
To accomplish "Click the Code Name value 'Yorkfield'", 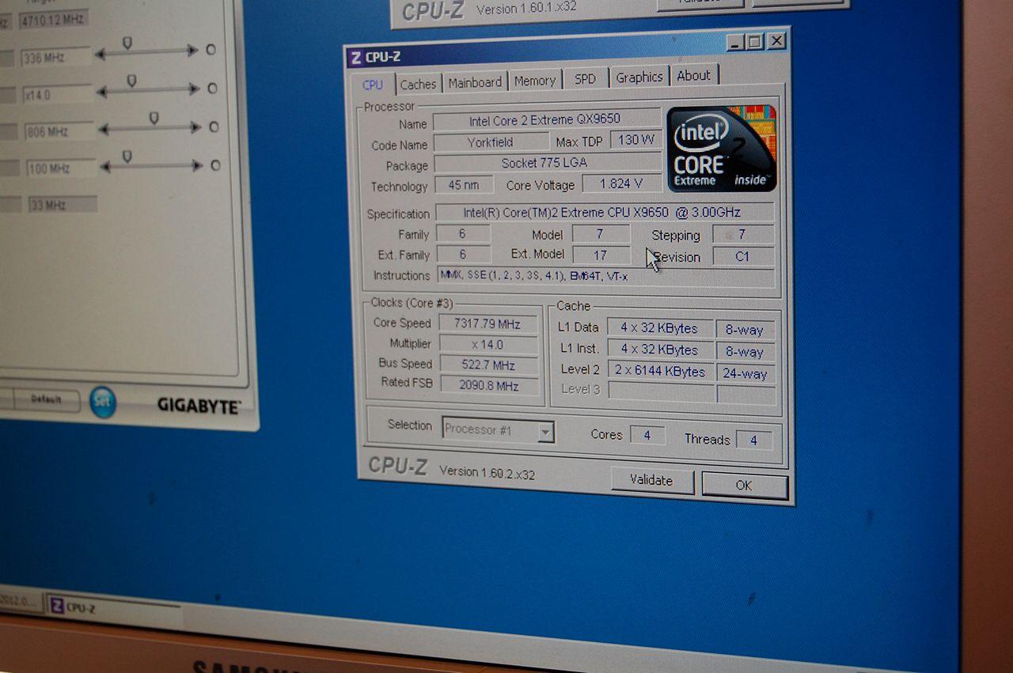I will point(491,142).
